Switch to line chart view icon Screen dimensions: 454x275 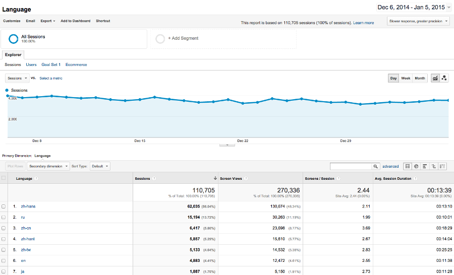[x=435, y=78]
